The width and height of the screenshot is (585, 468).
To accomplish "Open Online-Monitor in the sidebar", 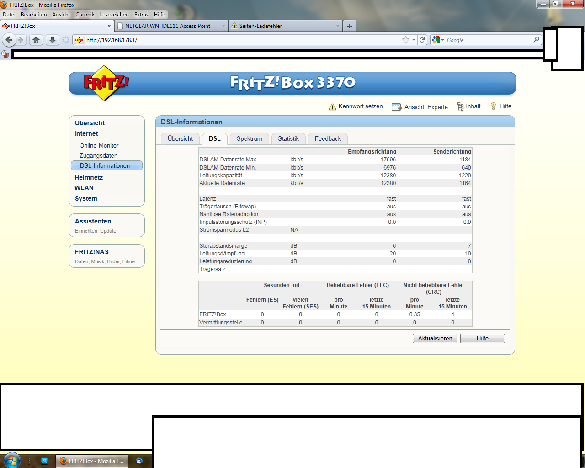I will click(99, 145).
